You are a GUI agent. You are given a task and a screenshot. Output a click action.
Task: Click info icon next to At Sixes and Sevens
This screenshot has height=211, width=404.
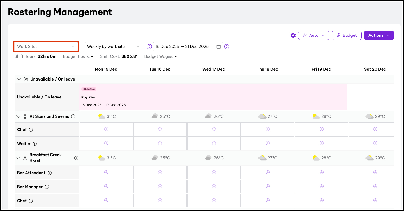tap(73, 116)
